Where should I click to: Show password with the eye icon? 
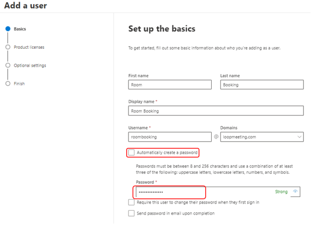coord(295,191)
